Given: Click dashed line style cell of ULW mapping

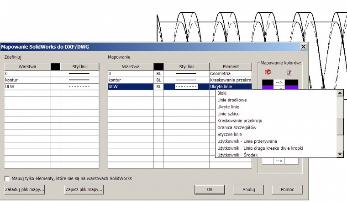Looking at the screenshot, I should (186, 86).
